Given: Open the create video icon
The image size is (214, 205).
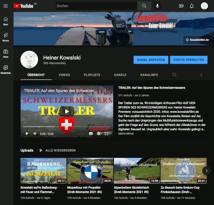Looking at the screenshot, I should pyautogui.click(x=181, y=6).
